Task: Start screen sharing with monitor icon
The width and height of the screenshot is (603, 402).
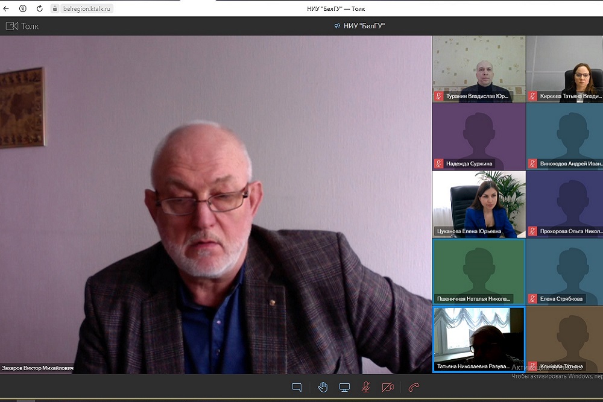Action: [344, 388]
